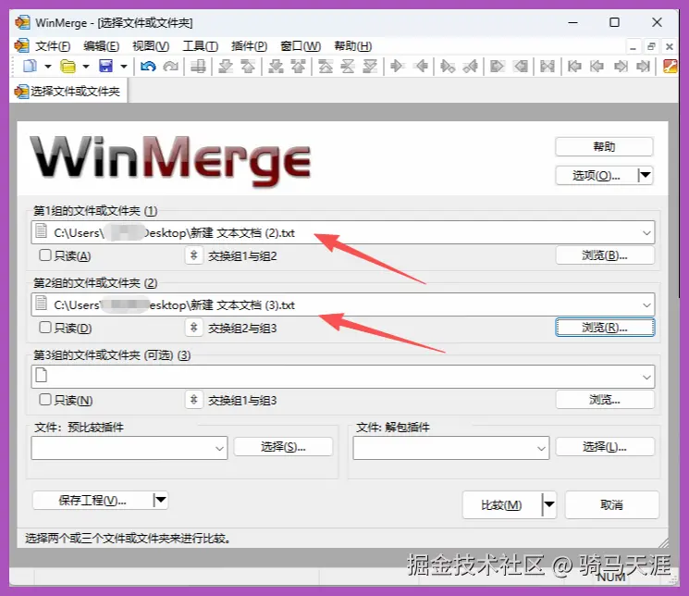
Task: Click the Previous Conflict toolbar icon
Action: point(299,67)
